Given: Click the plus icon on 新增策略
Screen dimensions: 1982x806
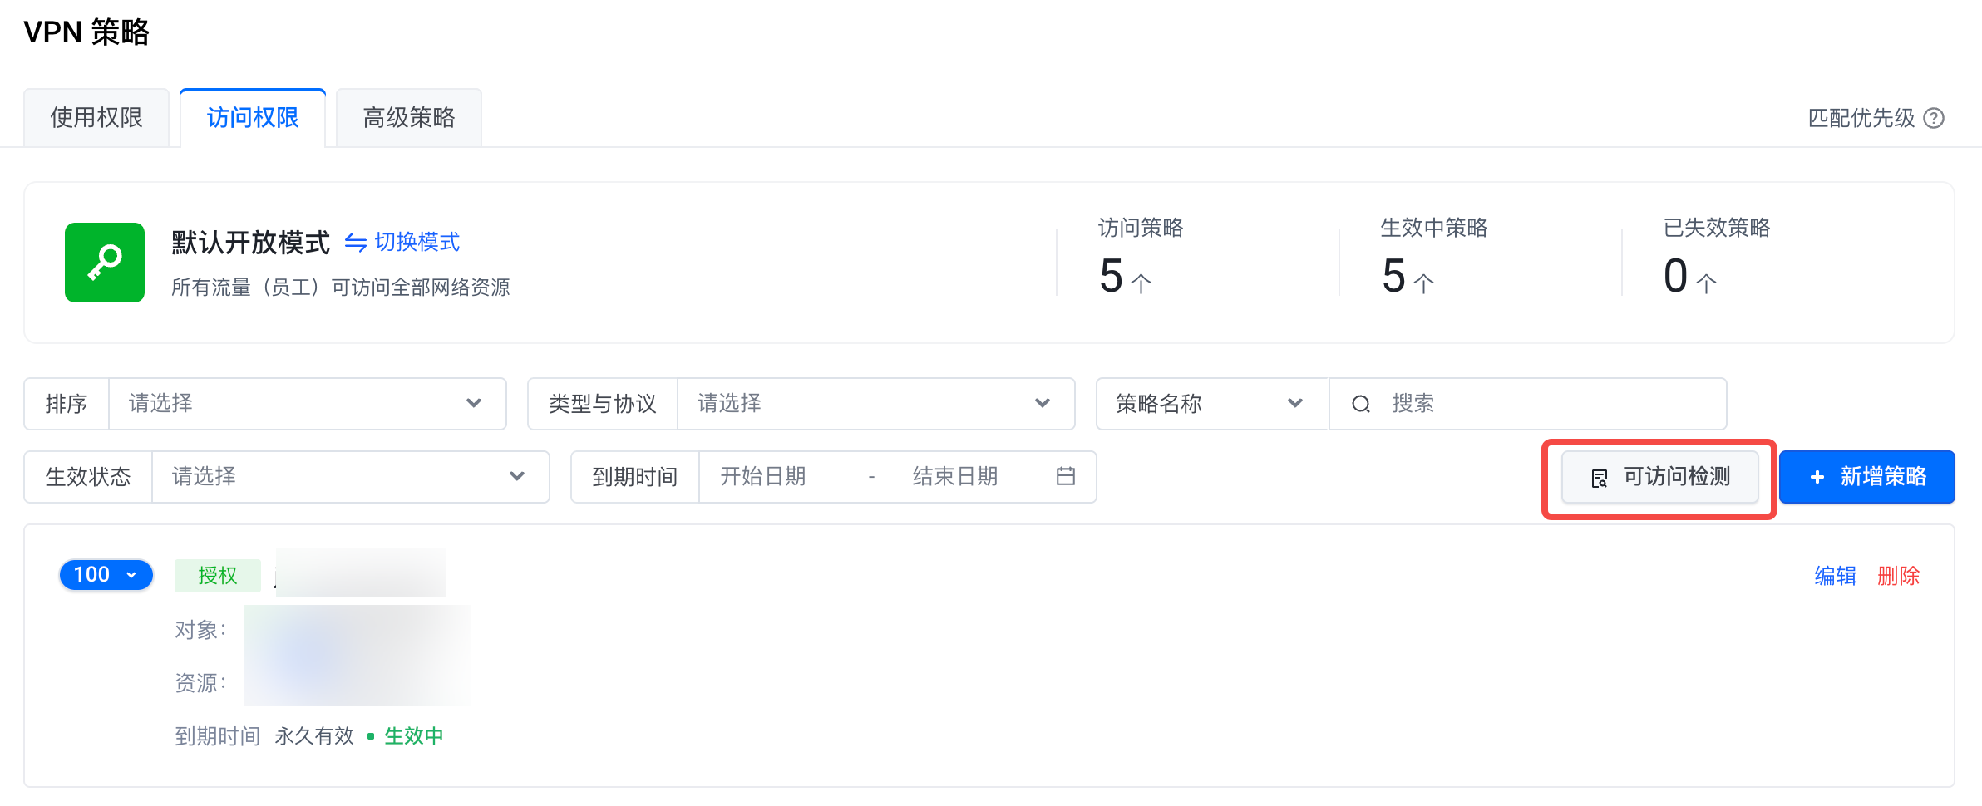Looking at the screenshot, I should point(1817,477).
